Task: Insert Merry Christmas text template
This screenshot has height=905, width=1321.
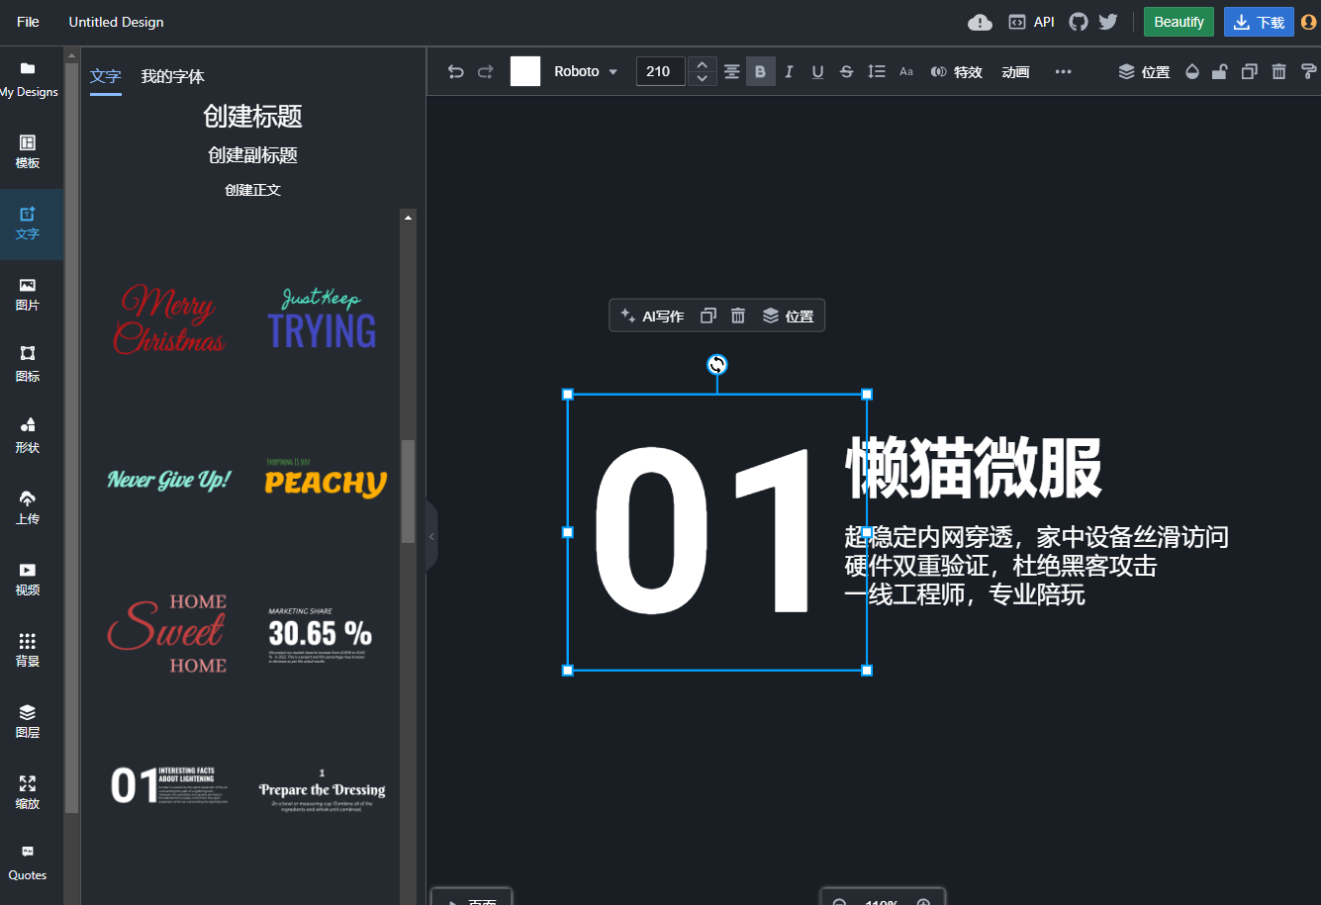Action: click(x=169, y=318)
